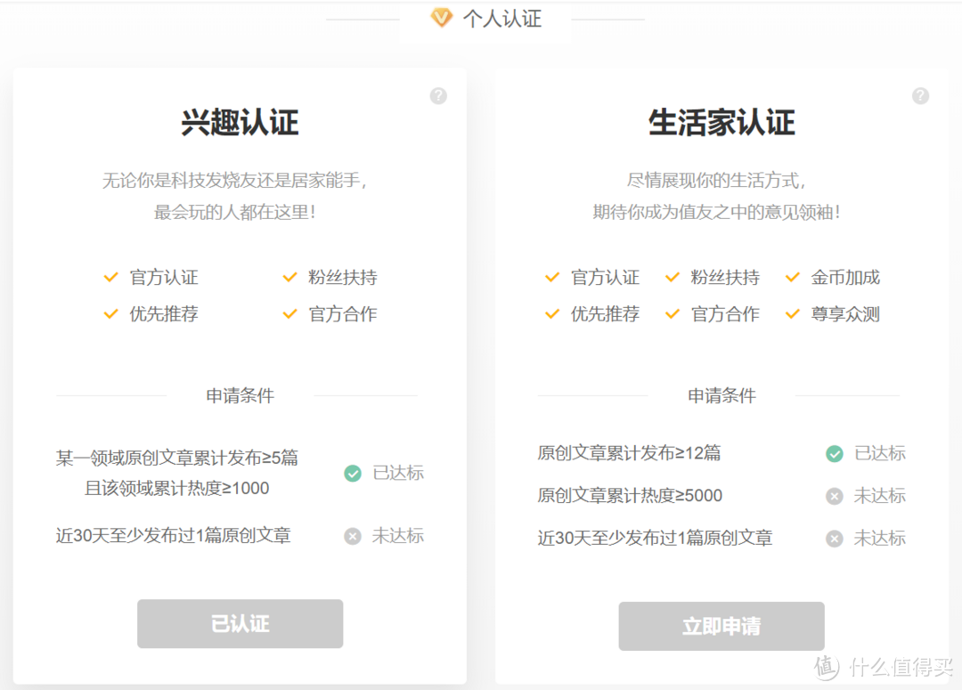962x690 pixels.
Task: Click 优先推荐 in 兴趣认证 card
Action: click(164, 314)
